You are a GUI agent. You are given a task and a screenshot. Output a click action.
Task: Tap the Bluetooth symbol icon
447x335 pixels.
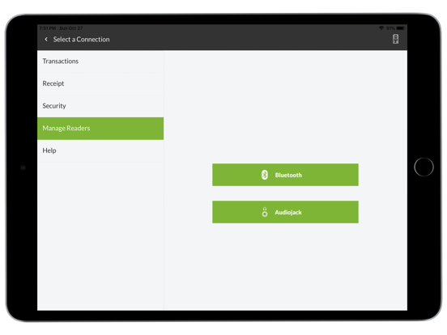click(265, 175)
